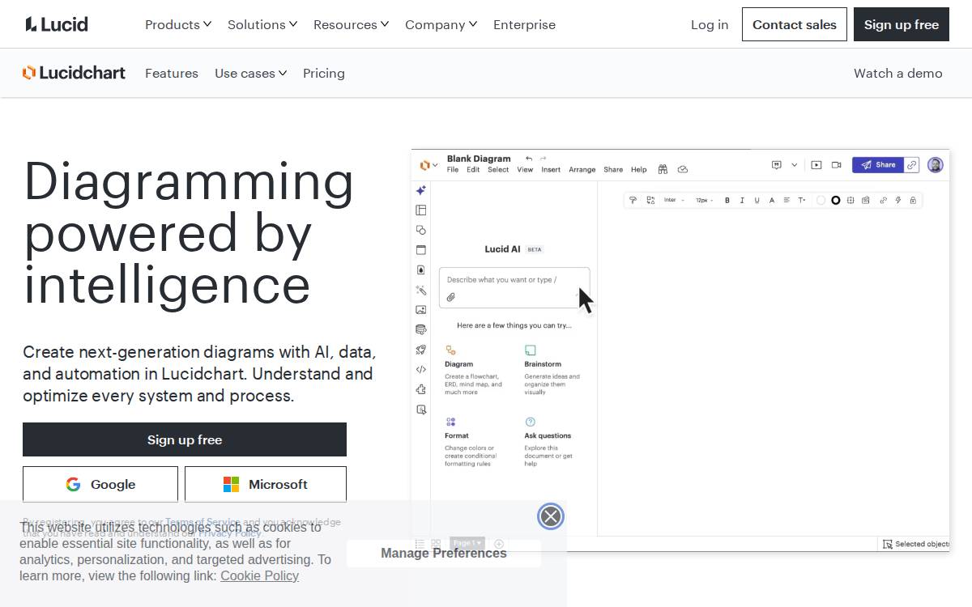Click the text alignment lines icon
The height and width of the screenshot is (607, 972).
click(x=787, y=200)
